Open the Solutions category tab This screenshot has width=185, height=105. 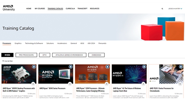[x=50, y=43]
